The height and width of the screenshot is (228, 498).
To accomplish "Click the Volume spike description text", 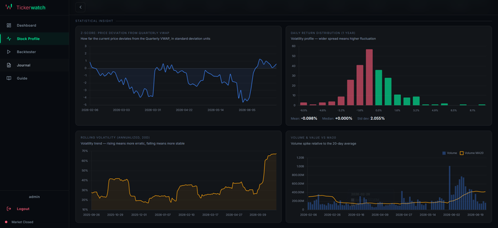I will tap(323, 143).
